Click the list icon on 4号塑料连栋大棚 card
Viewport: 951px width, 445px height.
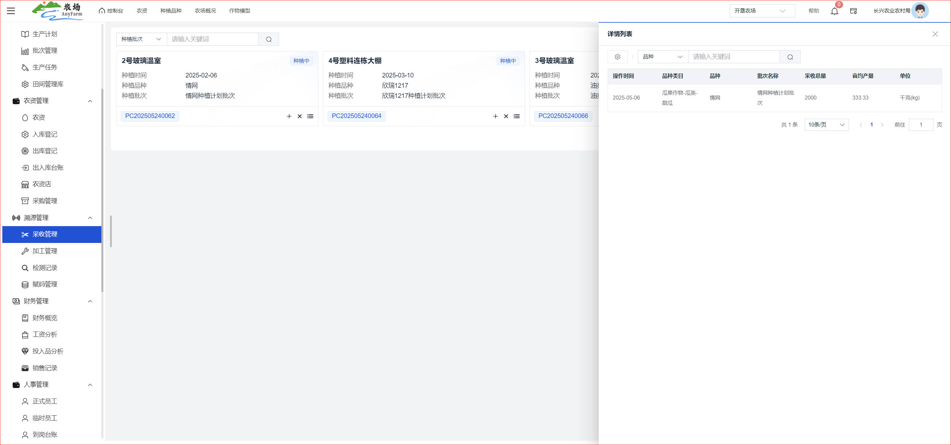[x=516, y=116]
